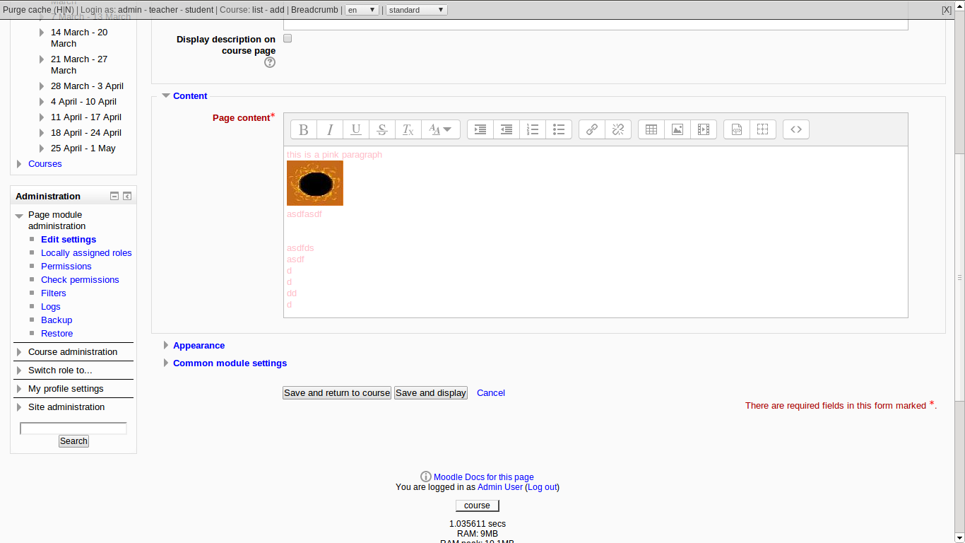This screenshot has width=965, height=543.
Task: Expand the 4 April - 10 April week
Action: pyautogui.click(x=42, y=102)
